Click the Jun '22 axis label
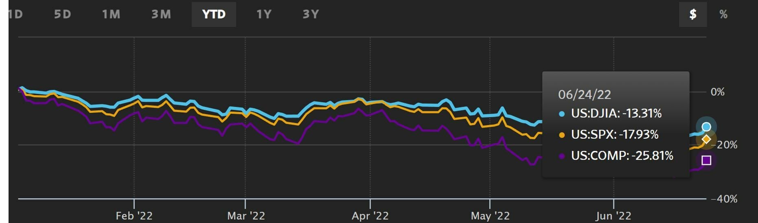 tap(613, 216)
